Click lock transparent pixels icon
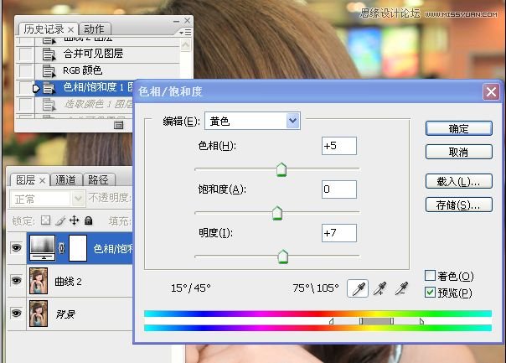The height and width of the screenshot is (363, 506). (45, 220)
